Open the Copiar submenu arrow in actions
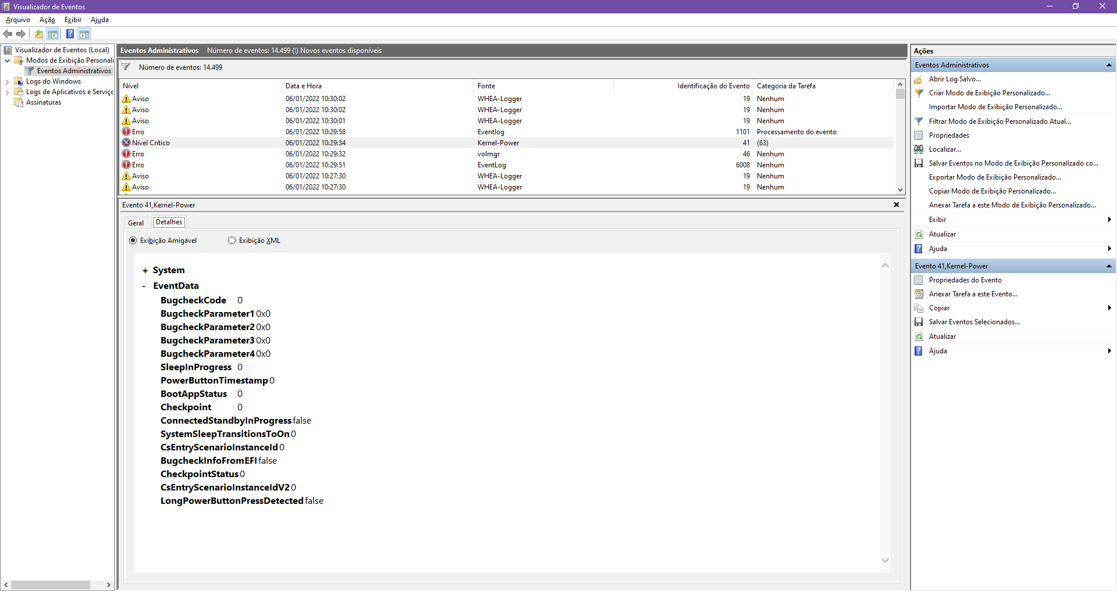Screen dimensions: 1117x591 coord(1109,308)
